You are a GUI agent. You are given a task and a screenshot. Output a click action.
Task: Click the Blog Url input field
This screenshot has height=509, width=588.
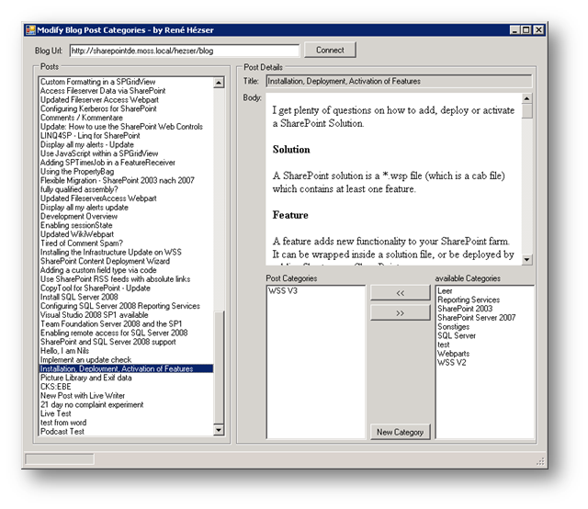[185, 51]
